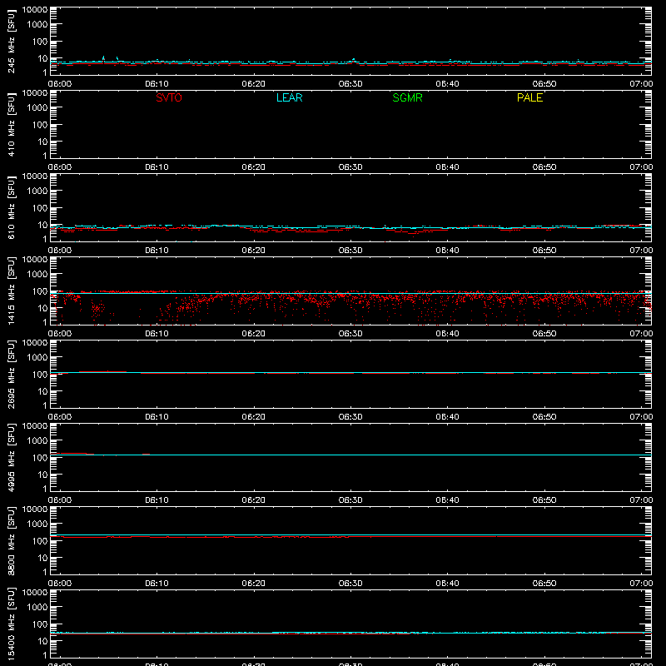Click 06:10 label under the 1415 MHz plot
Image resolution: width=666 pixels, height=666 pixels.
(x=157, y=334)
